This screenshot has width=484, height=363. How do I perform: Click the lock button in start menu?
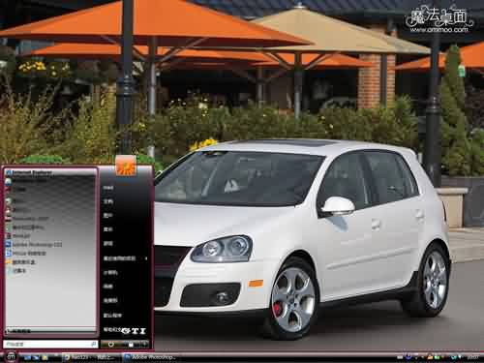click(131, 345)
